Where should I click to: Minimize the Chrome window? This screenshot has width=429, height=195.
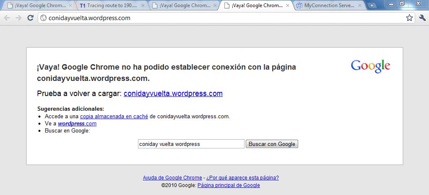392,3
